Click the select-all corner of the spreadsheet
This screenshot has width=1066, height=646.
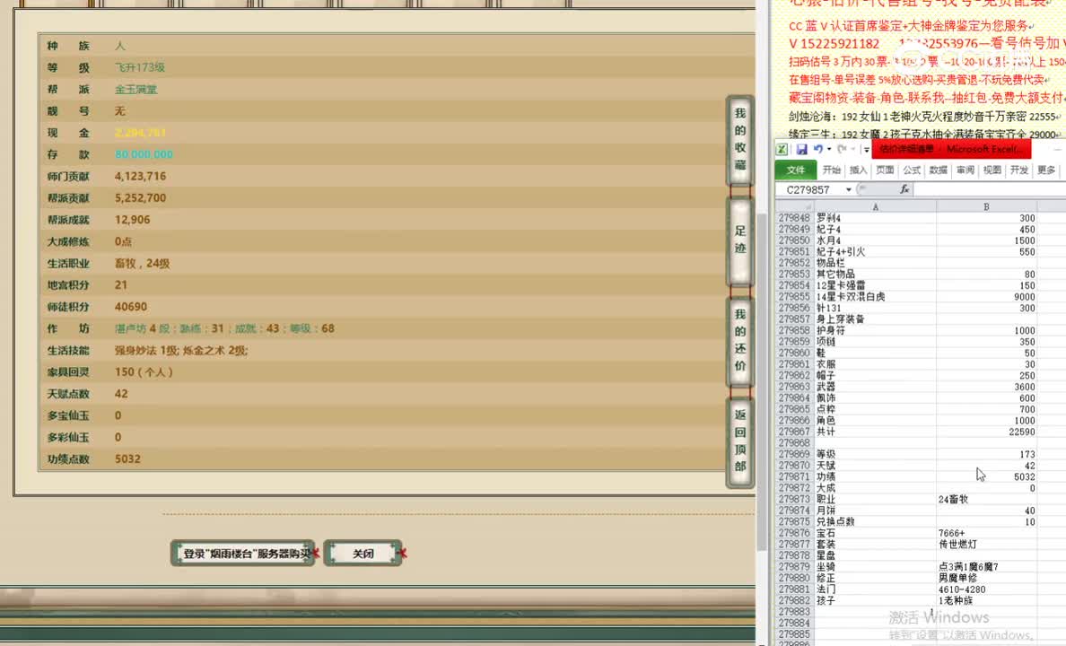click(795, 206)
